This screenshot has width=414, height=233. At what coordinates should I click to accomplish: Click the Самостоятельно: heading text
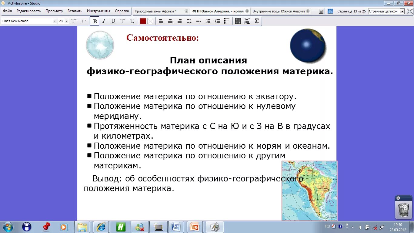163,38
